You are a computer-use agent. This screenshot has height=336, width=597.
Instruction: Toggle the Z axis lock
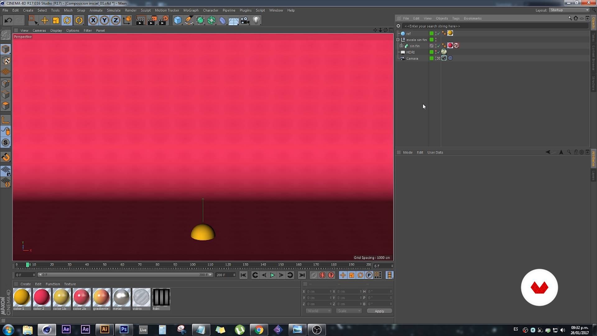click(x=115, y=20)
